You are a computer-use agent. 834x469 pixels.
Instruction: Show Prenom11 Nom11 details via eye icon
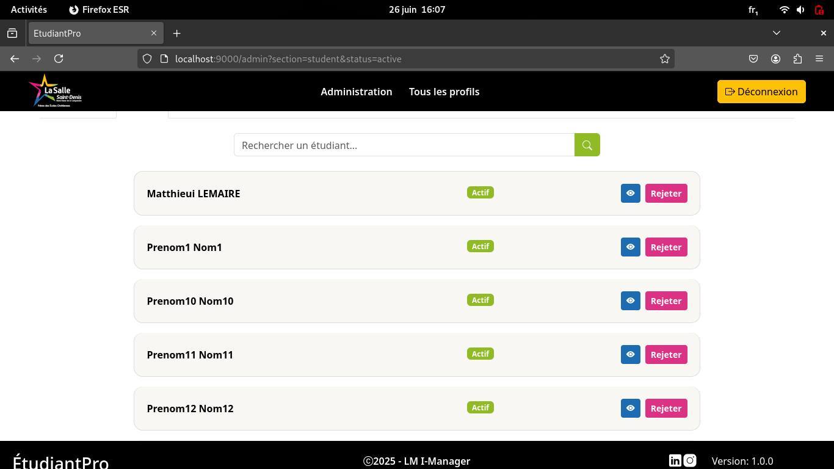click(630, 355)
